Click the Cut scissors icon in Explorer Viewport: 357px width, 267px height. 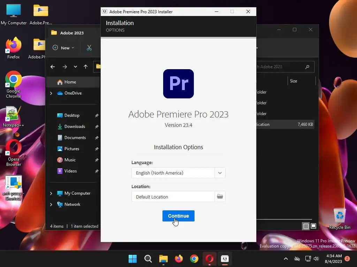89,48
